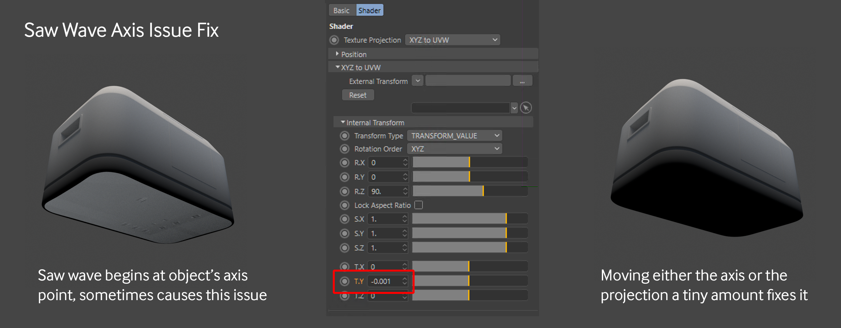The width and height of the screenshot is (841, 328).
Task: Click the External Transform browse button
Action: pos(522,81)
